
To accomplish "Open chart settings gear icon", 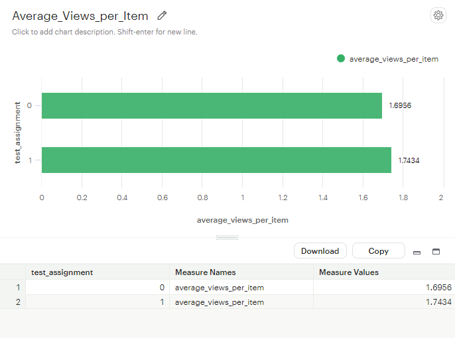I will point(438,15).
